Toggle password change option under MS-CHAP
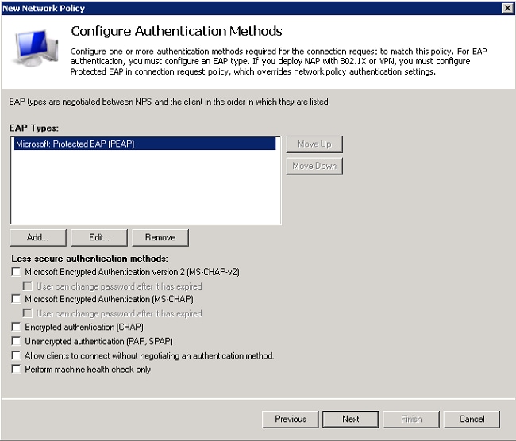Screen dimensions: 516x441 pyautogui.click(x=27, y=313)
